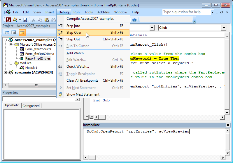Save the project with floppy disk icon
Screen dimensions: 233x163
(x=25, y=20)
